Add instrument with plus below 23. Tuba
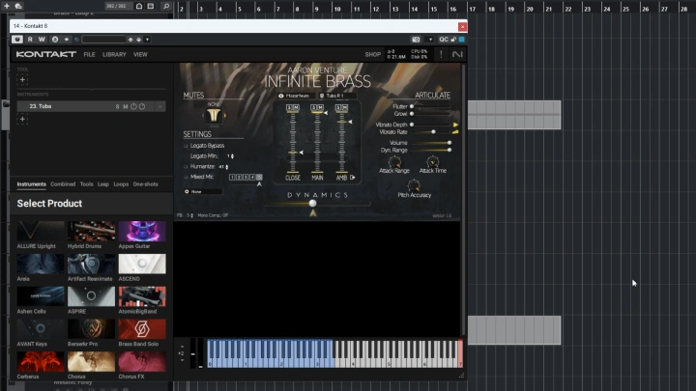The height and width of the screenshot is (391, 696). coord(22,119)
